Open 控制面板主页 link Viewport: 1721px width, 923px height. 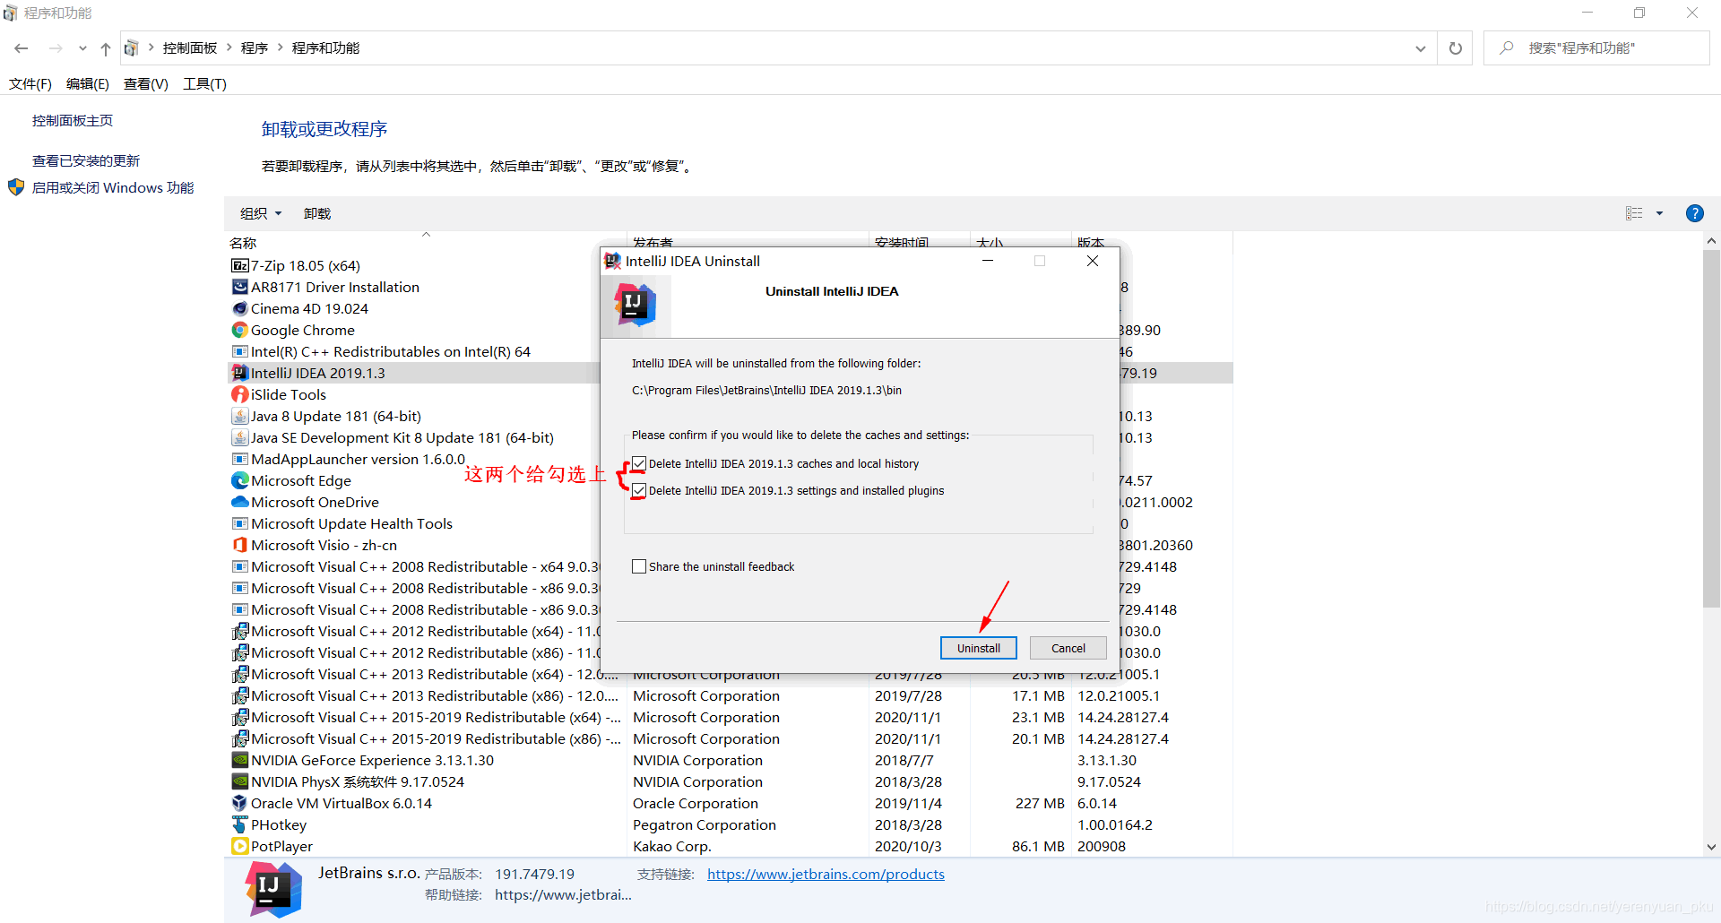73,120
